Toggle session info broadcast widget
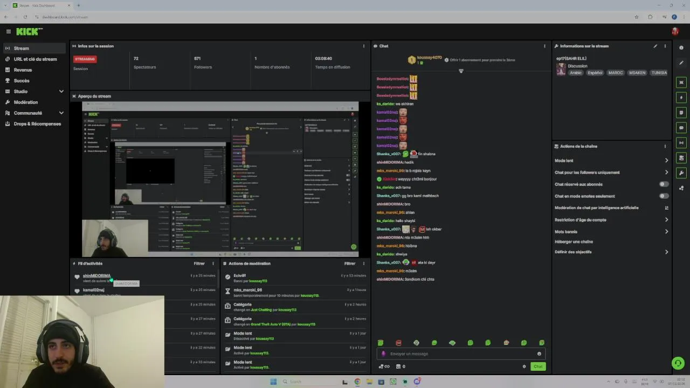690x388 pixels. click(681, 143)
